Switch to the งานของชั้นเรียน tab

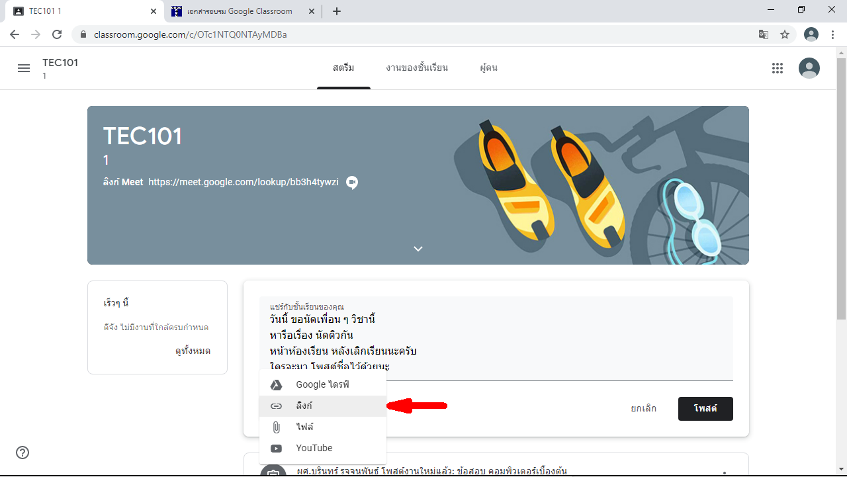(417, 68)
